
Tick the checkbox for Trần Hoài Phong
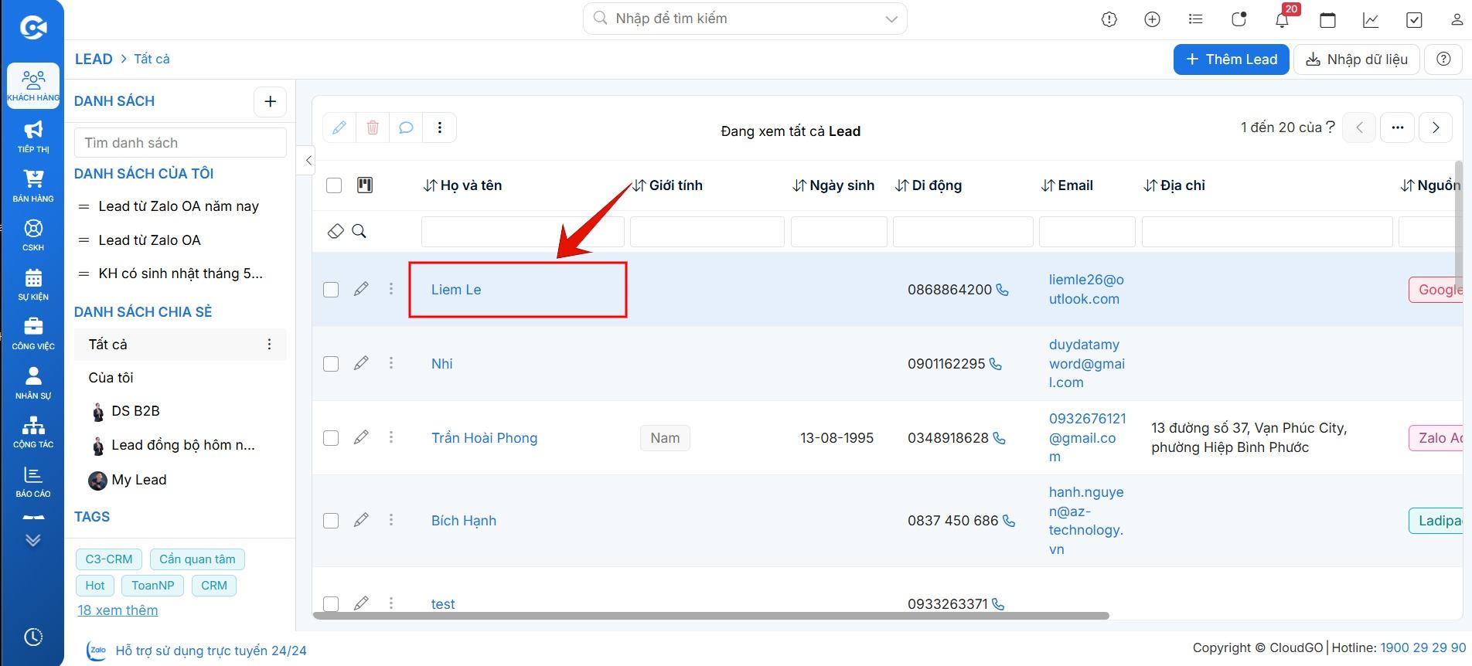[331, 438]
